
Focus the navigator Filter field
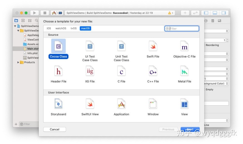(x=29, y=124)
